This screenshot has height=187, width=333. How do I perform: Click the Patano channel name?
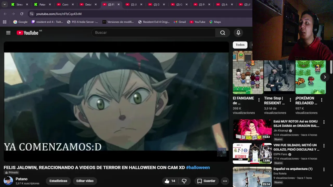(21, 179)
